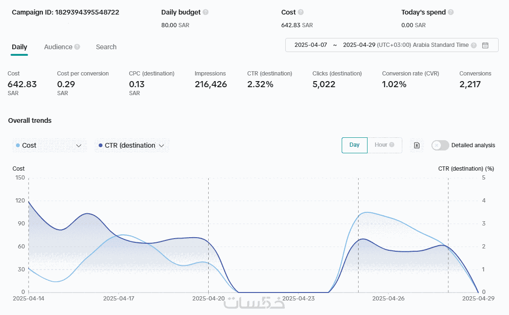Screen dimensions: 509x315
Task: Click the start date 2025-04-07 field
Action: click(311, 45)
